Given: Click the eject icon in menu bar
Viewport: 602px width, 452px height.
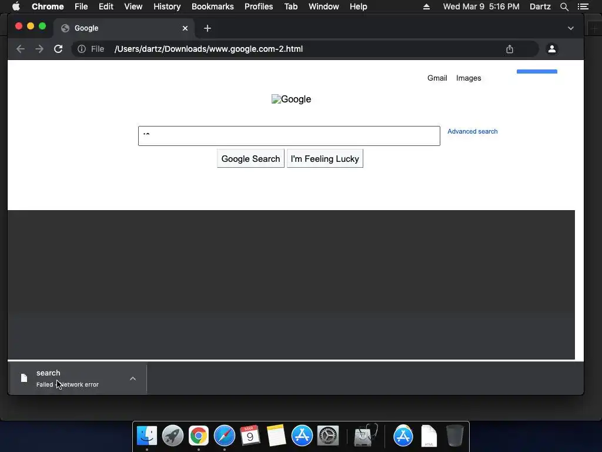Looking at the screenshot, I should coord(426,6).
